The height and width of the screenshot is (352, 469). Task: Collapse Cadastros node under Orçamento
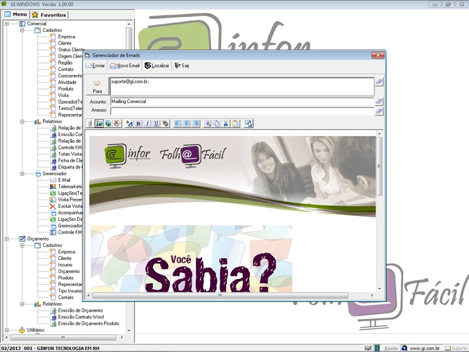(22, 245)
